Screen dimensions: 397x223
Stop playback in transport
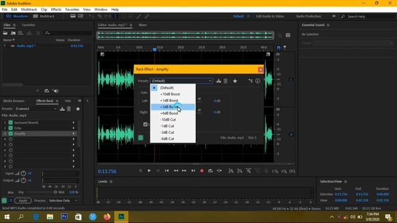141,171
